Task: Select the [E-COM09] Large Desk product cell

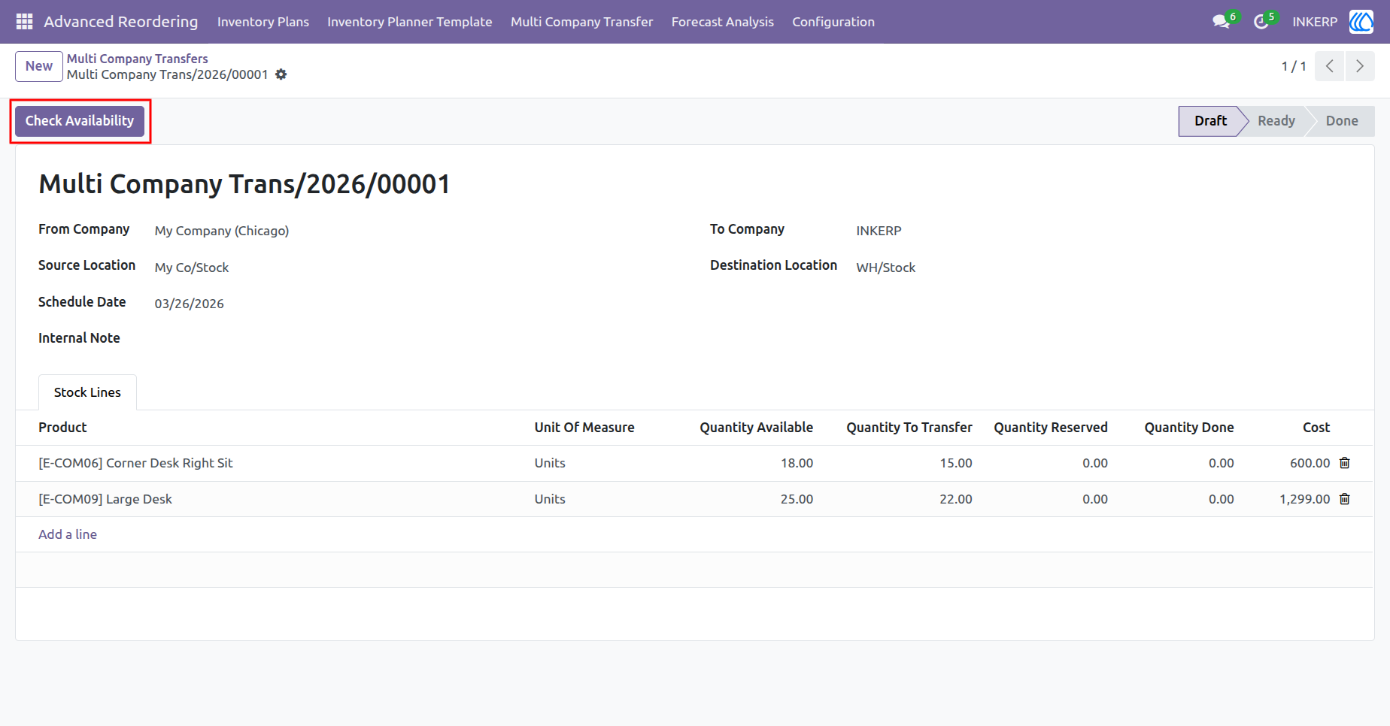Action: point(105,499)
